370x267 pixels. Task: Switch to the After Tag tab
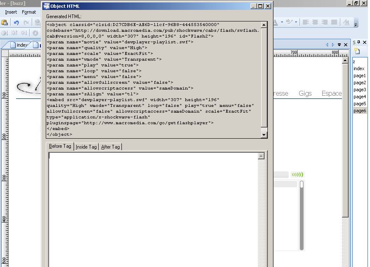pos(110,147)
